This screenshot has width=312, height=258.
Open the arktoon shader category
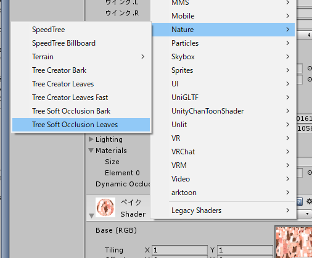coord(223,193)
